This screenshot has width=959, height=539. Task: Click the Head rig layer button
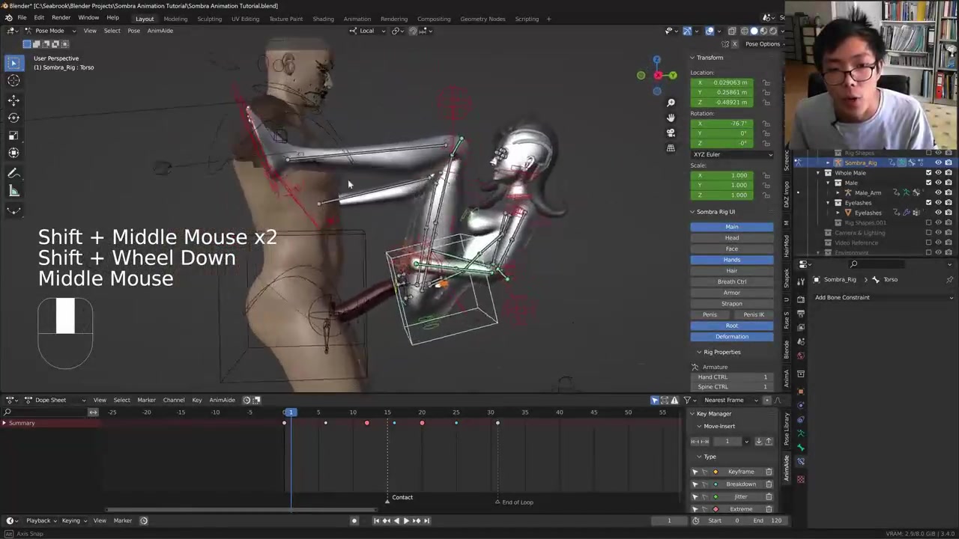click(x=731, y=238)
